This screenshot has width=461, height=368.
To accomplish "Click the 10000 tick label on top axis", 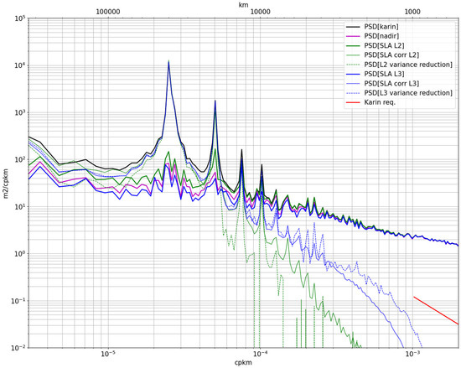I will 260,12.
